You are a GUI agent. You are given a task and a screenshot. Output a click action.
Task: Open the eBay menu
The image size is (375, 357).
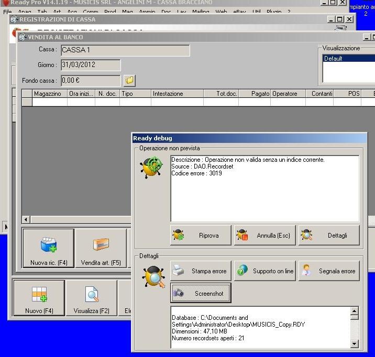tap(239, 12)
